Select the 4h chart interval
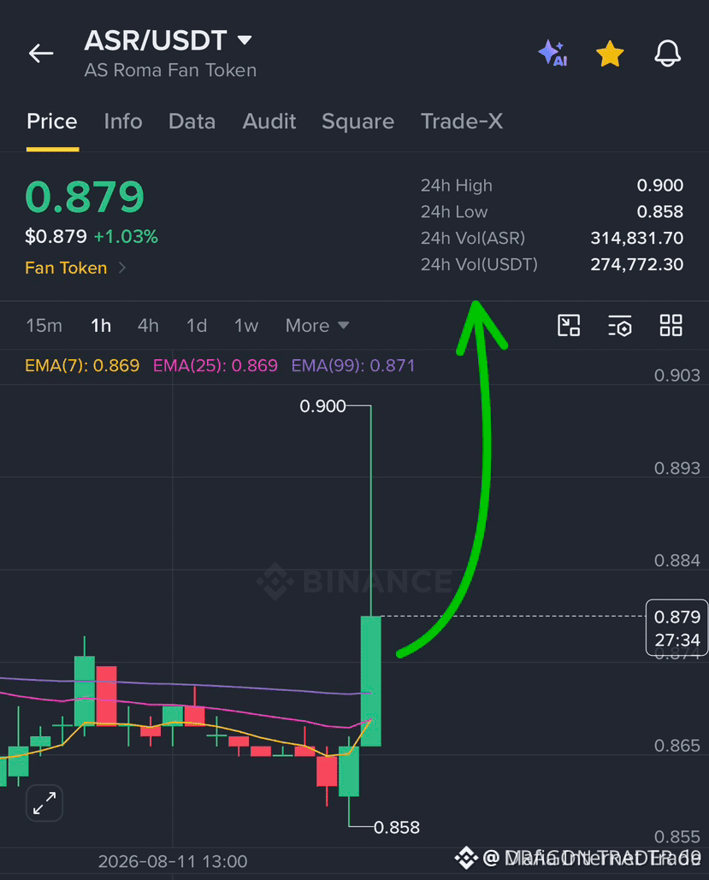 148,326
